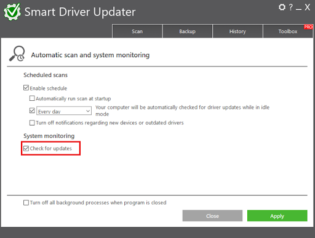Uncheck the Enable schedule checkbox
315x238 pixels.
tap(26, 88)
